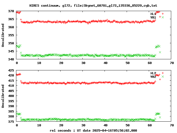The width and height of the screenshot is (177, 133).
Task: Click the rel seconds UT date label
Action: pyautogui.click(x=93, y=131)
